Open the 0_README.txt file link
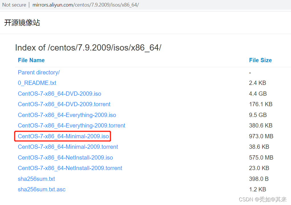The width and height of the screenshot is (291, 205). tap(37, 83)
